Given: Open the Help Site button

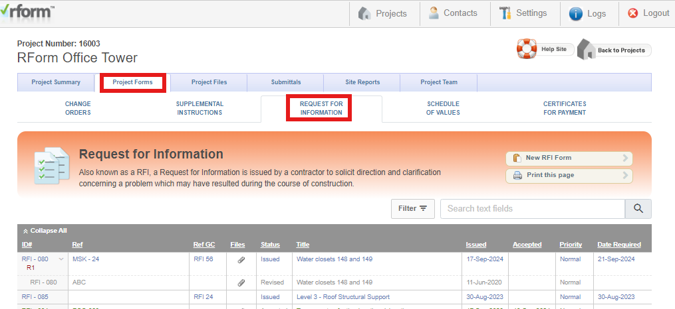Looking at the screenshot, I should tap(546, 49).
